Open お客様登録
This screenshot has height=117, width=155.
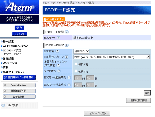(19, 97)
